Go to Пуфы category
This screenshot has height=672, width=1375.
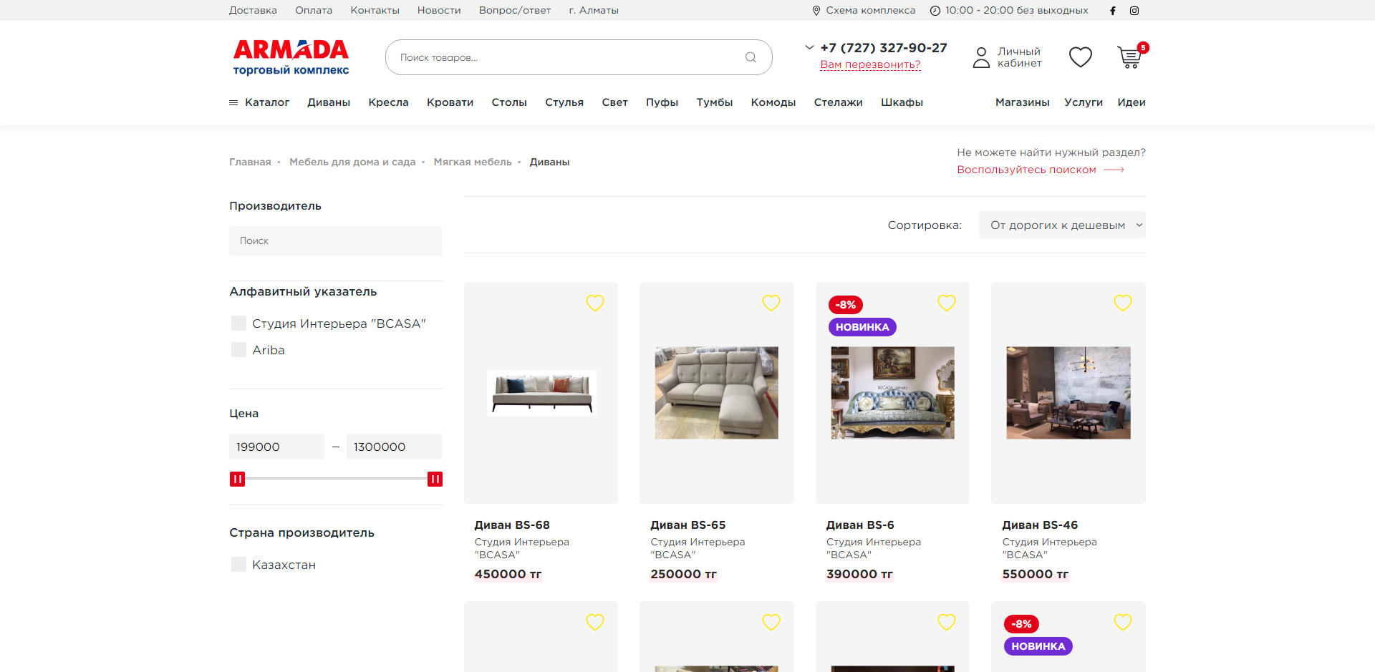point(662,102)
